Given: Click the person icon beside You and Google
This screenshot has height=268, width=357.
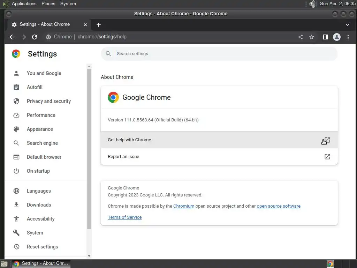Looking at the screenshot, I should [x=16, y=73].
